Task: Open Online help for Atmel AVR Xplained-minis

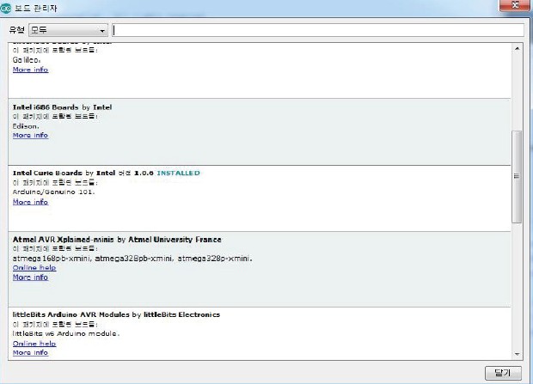Action: tap(34, 268)
